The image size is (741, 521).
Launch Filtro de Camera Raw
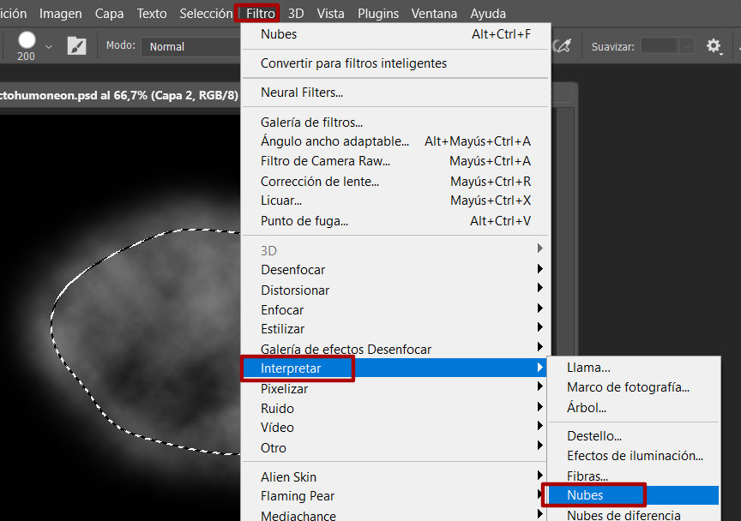click(x=325, y=161)
